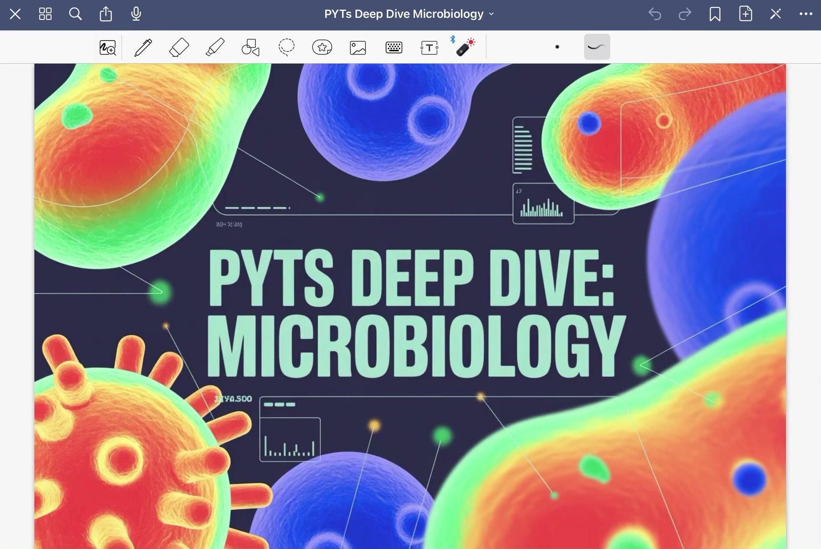This screenshot has width=821, height=549.
Task: Toggle read-only mode with crossed pen icon
Action: (775, 14)
